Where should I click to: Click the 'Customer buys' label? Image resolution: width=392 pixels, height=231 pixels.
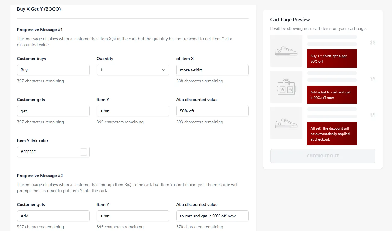coord(31,59)
